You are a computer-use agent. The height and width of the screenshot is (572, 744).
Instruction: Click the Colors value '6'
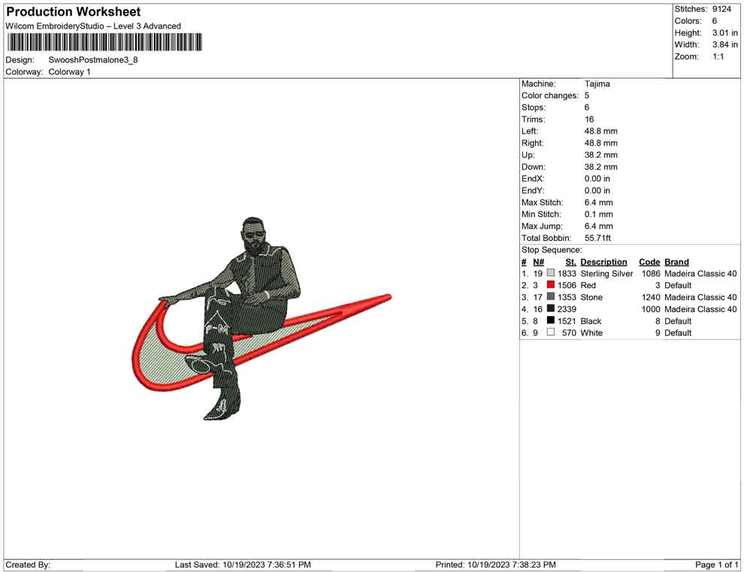click(x=715, y=21)
